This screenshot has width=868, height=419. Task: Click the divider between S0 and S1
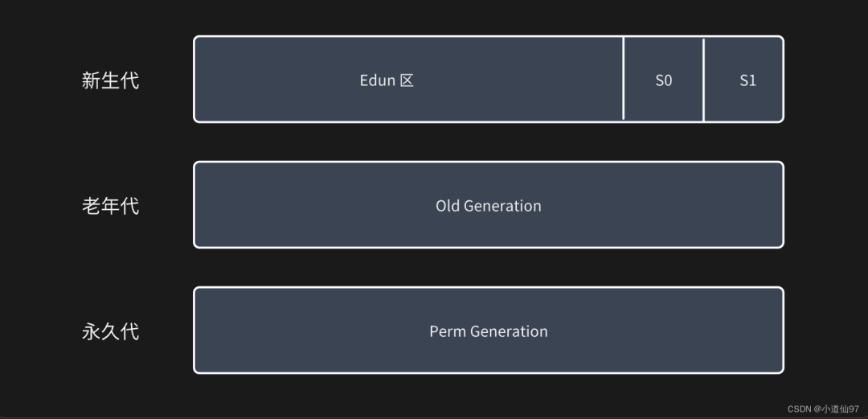pyautogui.click(x=703, y=80)
